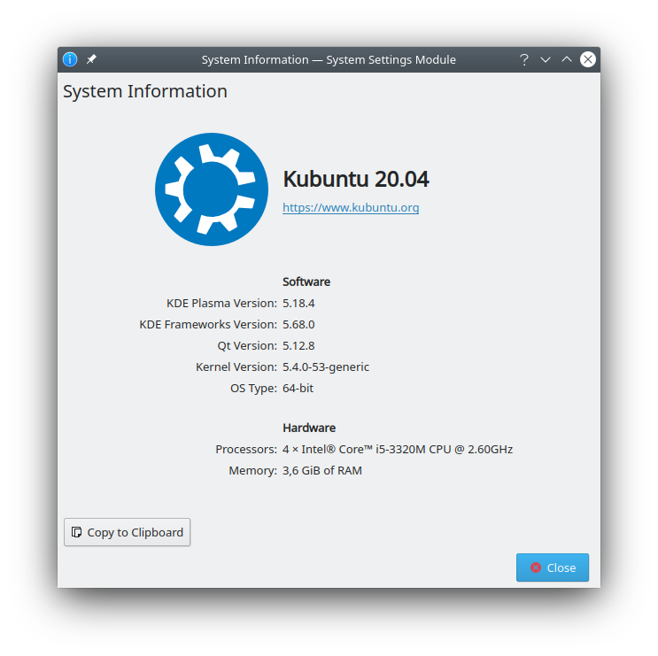Select memory value 3,6 GiB of RAM
Image resolution: width=658 pixels, height=656 pixels.
pyautogui.click(x=321, y=470)
